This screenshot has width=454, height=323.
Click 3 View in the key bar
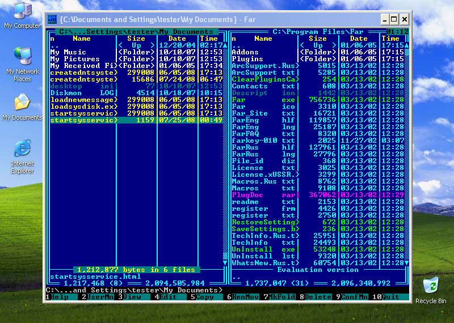pos(134,297)
